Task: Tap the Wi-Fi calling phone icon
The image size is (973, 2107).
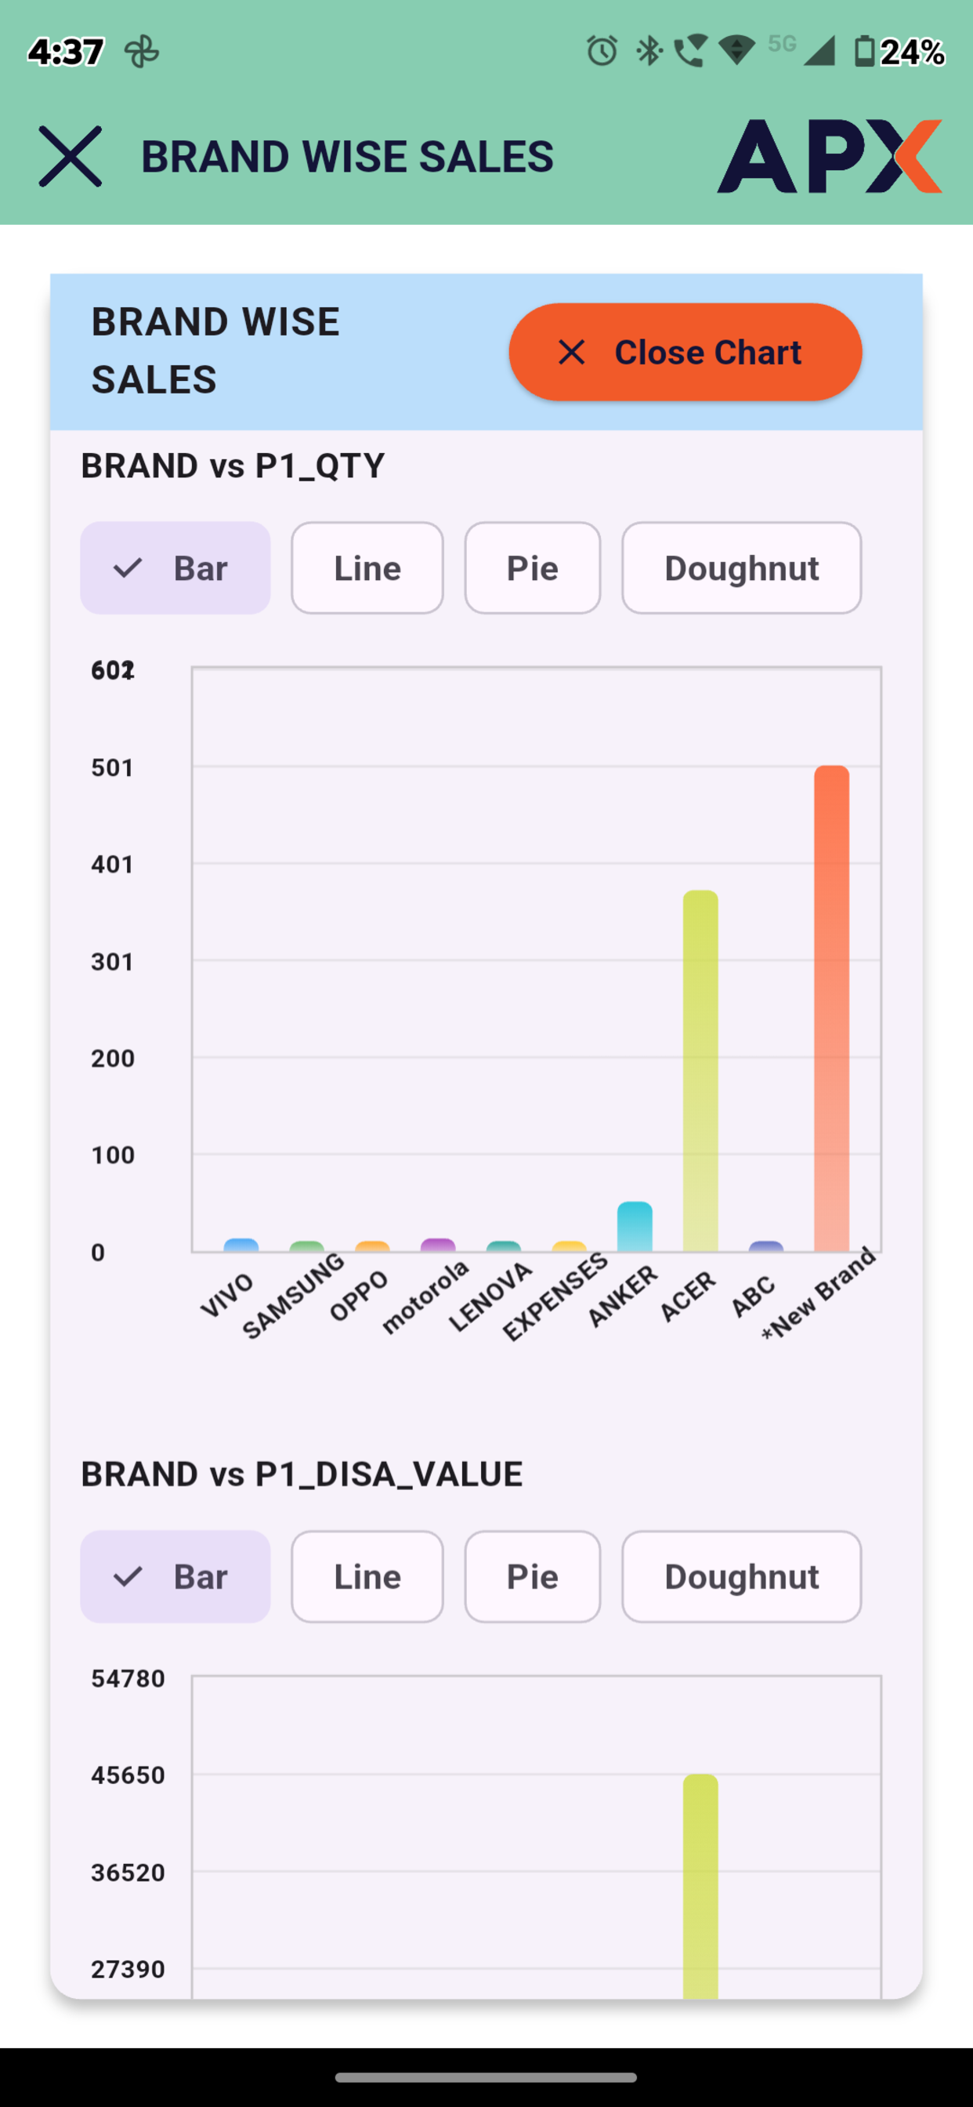Action: pos(690,52)
